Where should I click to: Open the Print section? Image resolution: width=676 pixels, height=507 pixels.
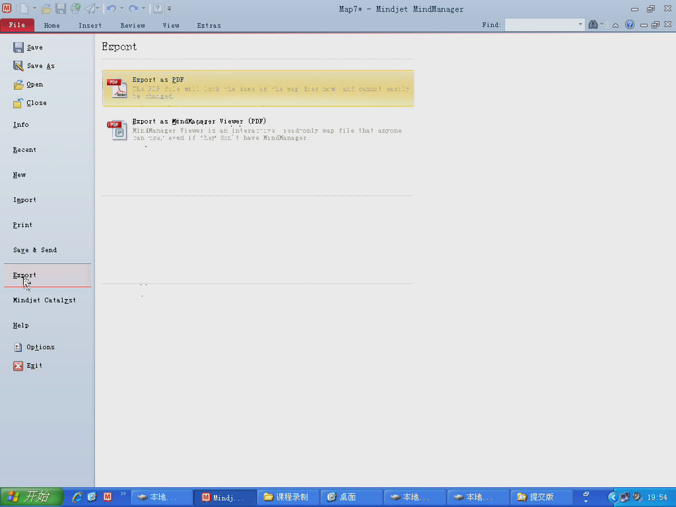pyautogui.click(x=22, y=224)
